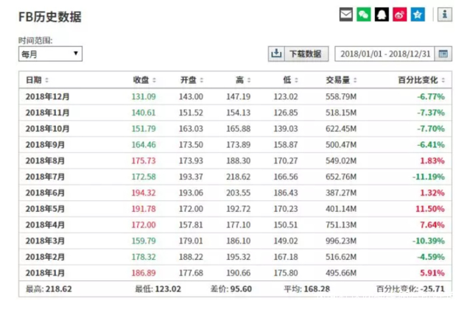464x312 pixels.
Task: Sort table by 日期 column
Action: [x=38, y=80]
